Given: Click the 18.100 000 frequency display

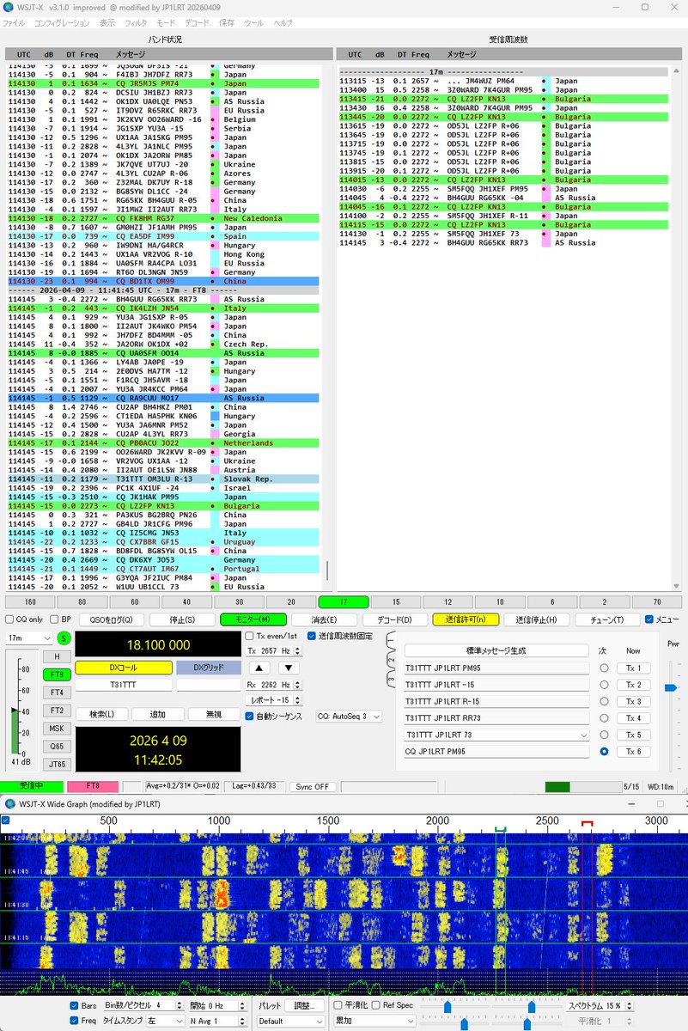Looking at the screenshot, I should [x=158, y=644].
